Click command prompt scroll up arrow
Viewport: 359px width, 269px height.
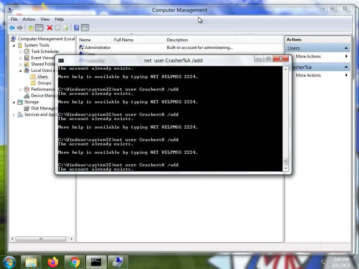pyautogui.click(x=285, y=69)
